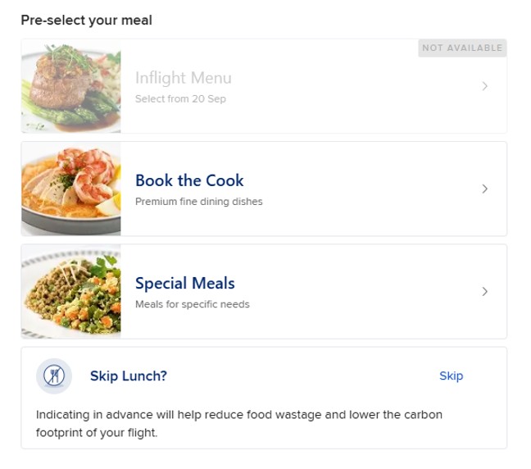Open the Special Meals lentil salad photo

pyautogui.click(x=71, y=291)
